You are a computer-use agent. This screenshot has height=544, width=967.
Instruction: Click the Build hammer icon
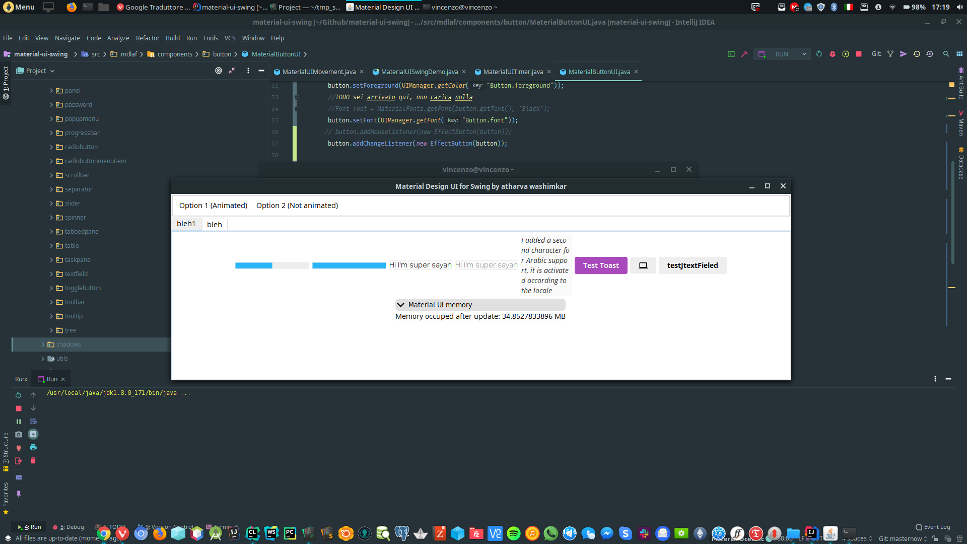click(744, 54)
